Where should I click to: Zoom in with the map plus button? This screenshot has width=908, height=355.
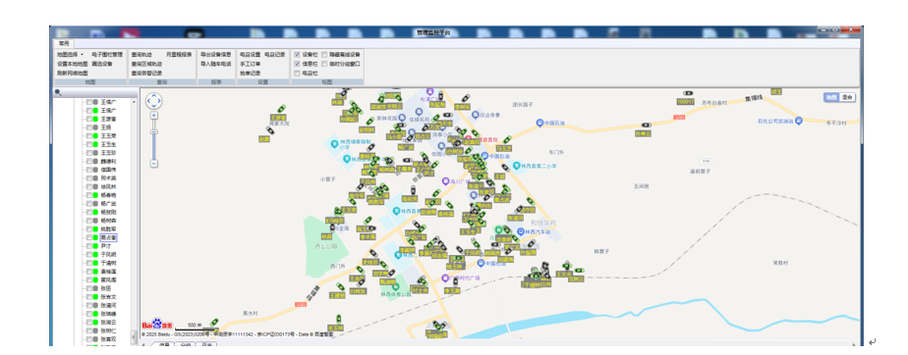pyautogui.click(x=154, y=115)
